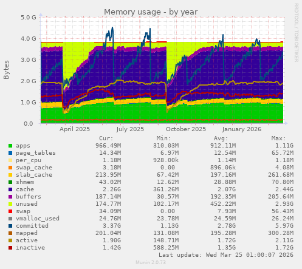Click the 'Max:' column header

pos(278,138)
